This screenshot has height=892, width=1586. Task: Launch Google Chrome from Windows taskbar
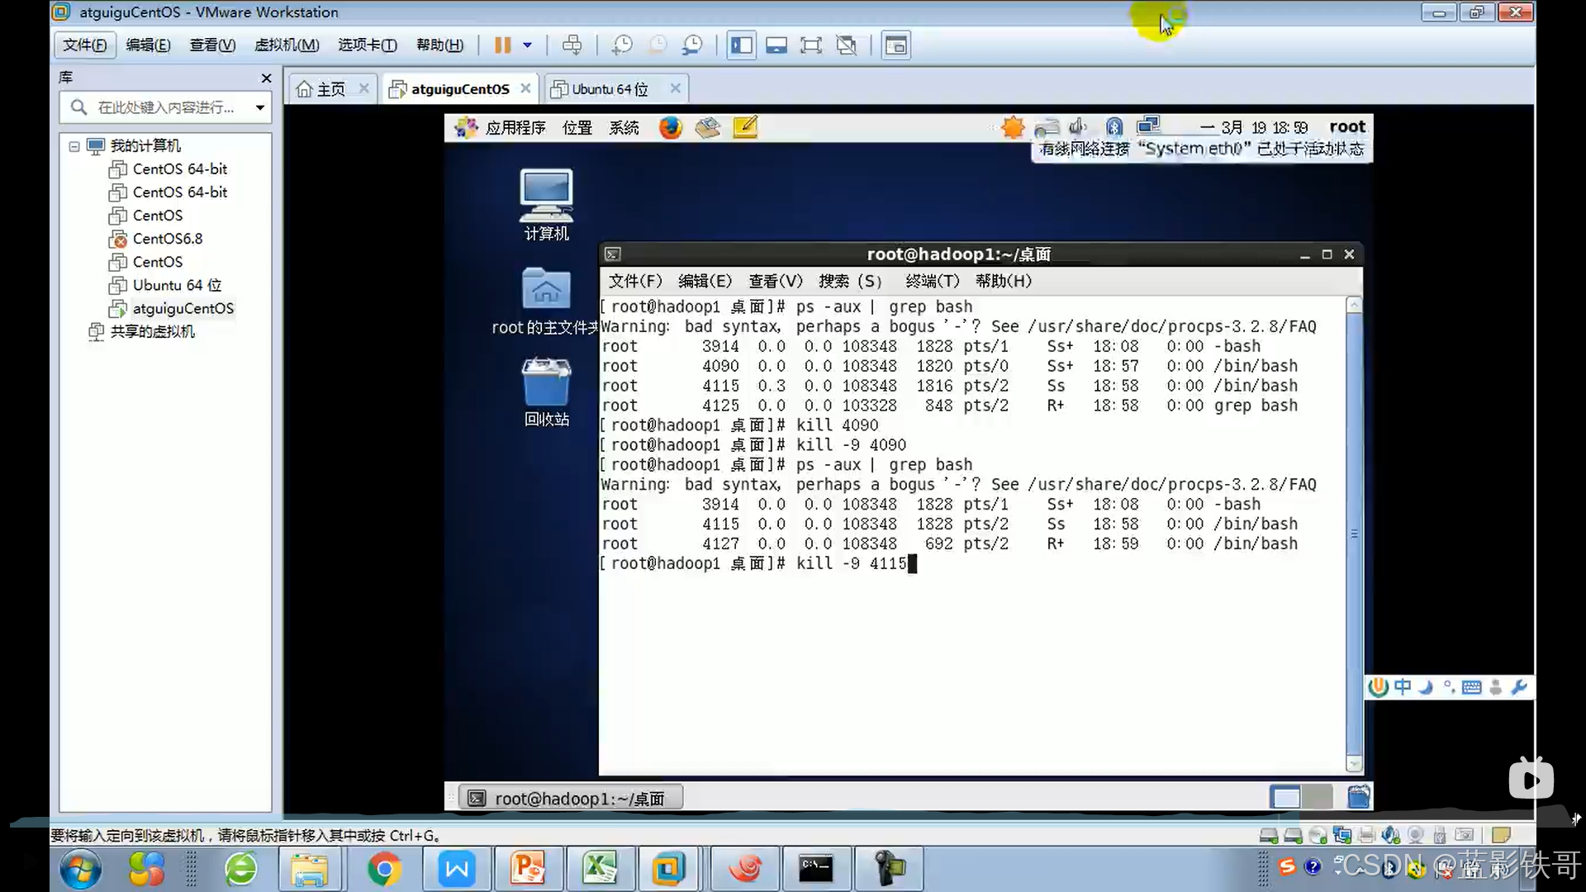point(385,869)
